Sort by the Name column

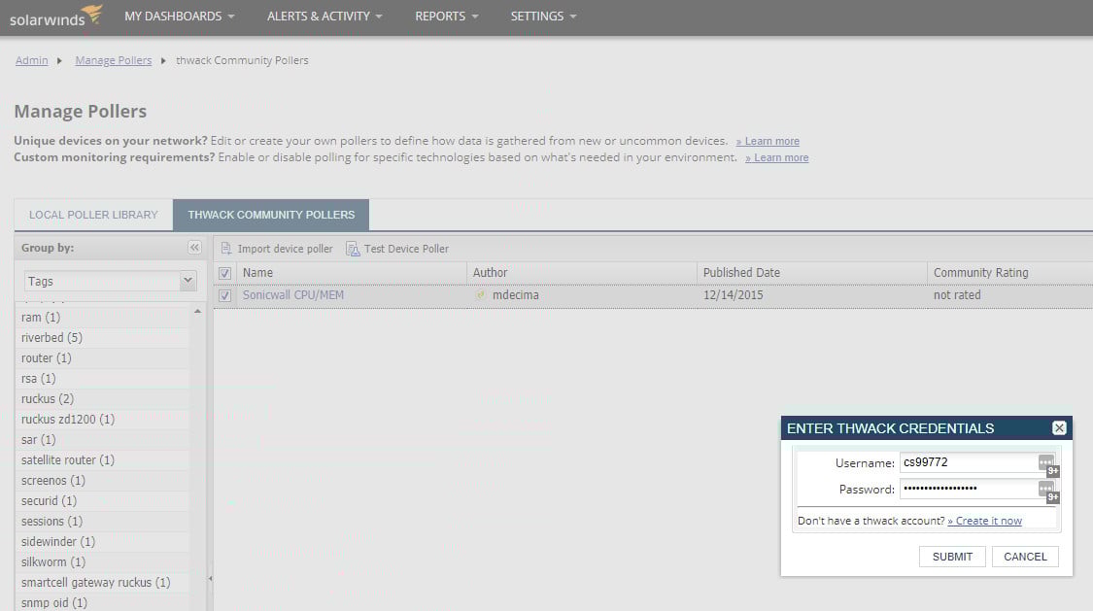352,272
